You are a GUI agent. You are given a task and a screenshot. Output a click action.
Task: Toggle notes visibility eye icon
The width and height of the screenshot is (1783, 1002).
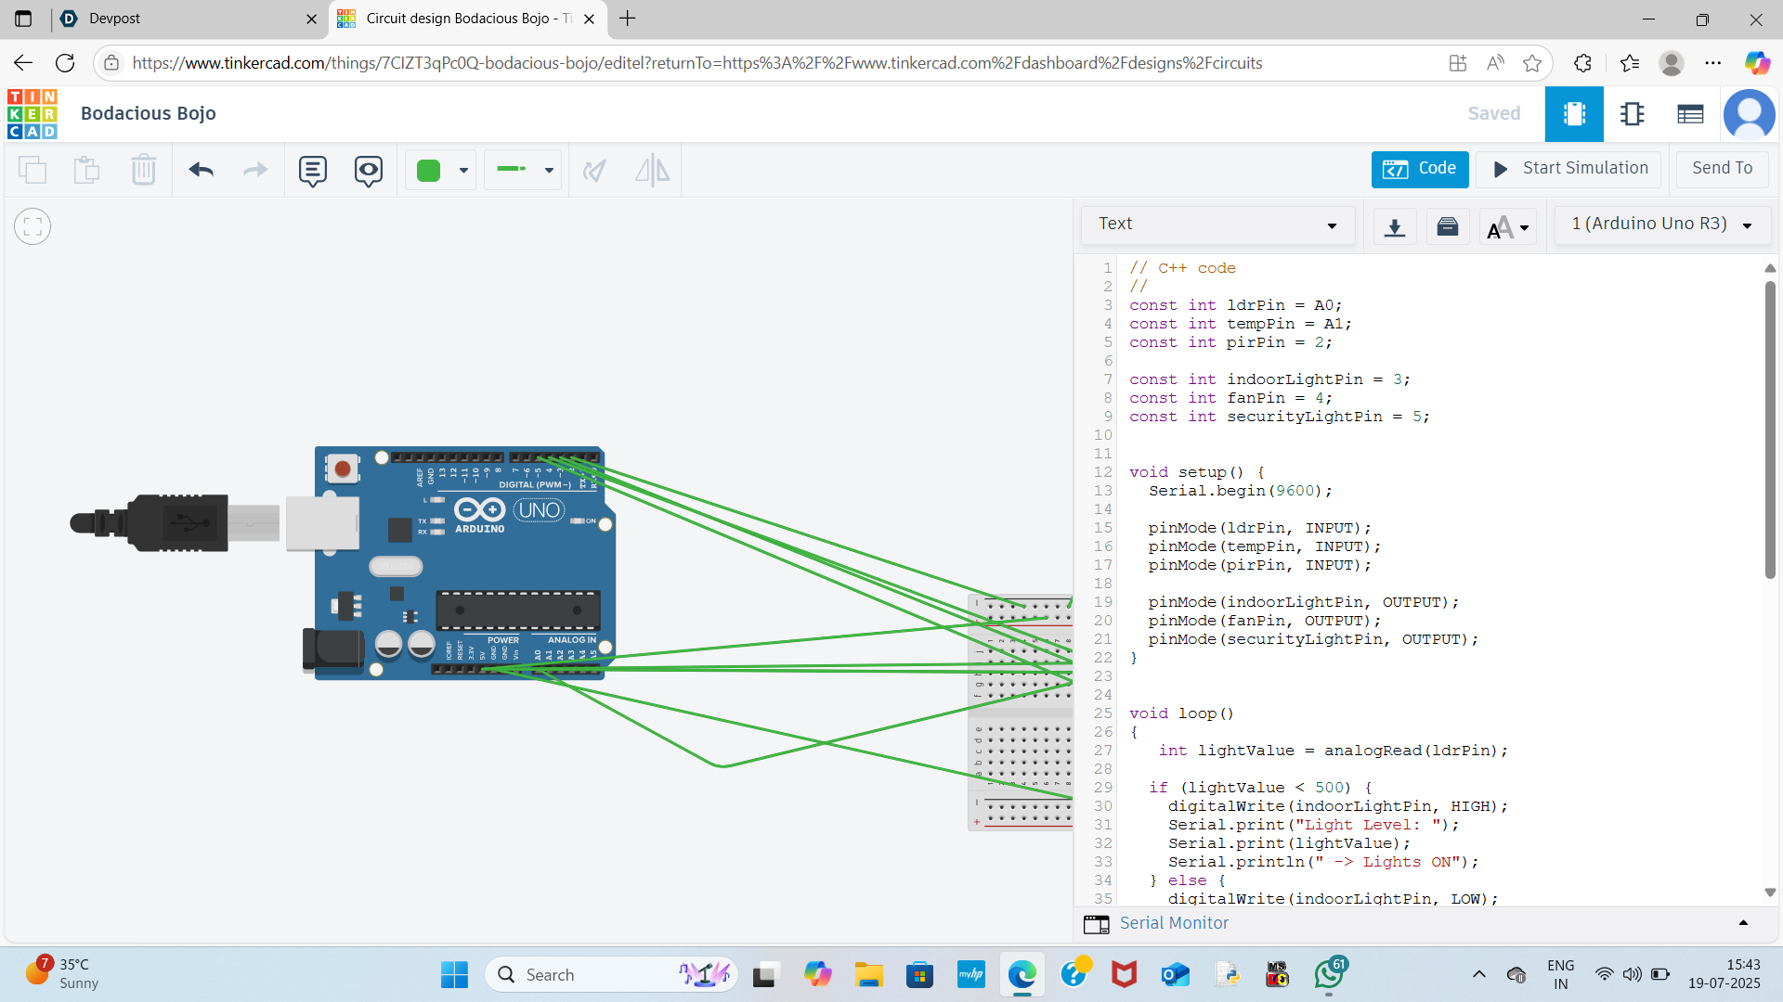369,170
